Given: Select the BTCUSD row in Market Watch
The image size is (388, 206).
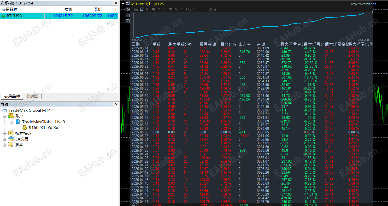Looking at the screenshot, I should pyautogui.click(x=59, y=16).
